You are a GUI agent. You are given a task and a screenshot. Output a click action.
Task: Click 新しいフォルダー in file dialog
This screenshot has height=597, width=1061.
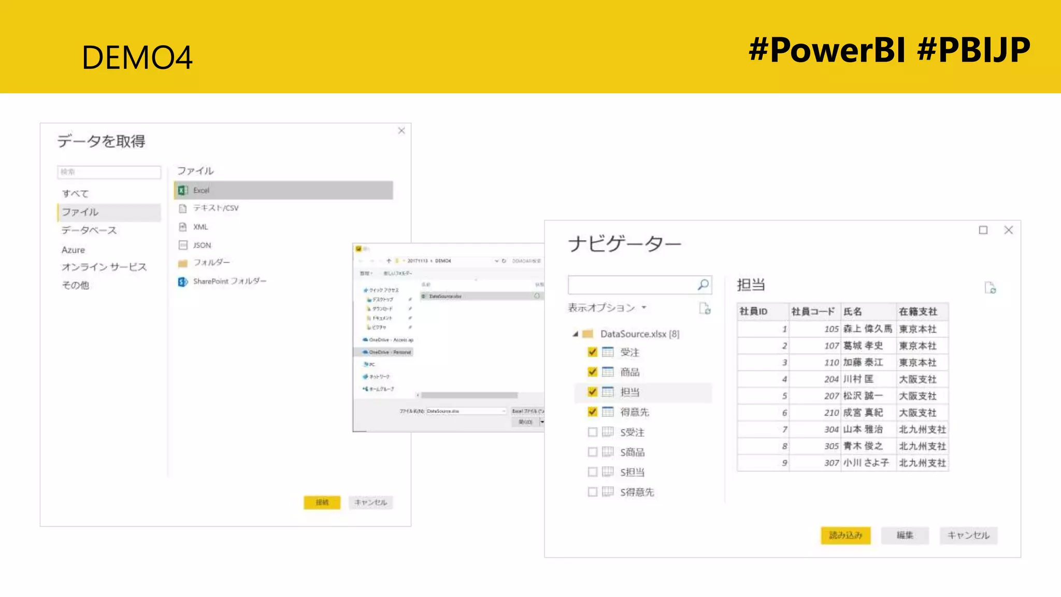tap(397, 273)
